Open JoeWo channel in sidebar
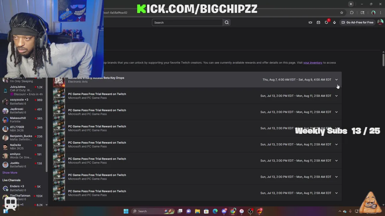 [23, 165]
